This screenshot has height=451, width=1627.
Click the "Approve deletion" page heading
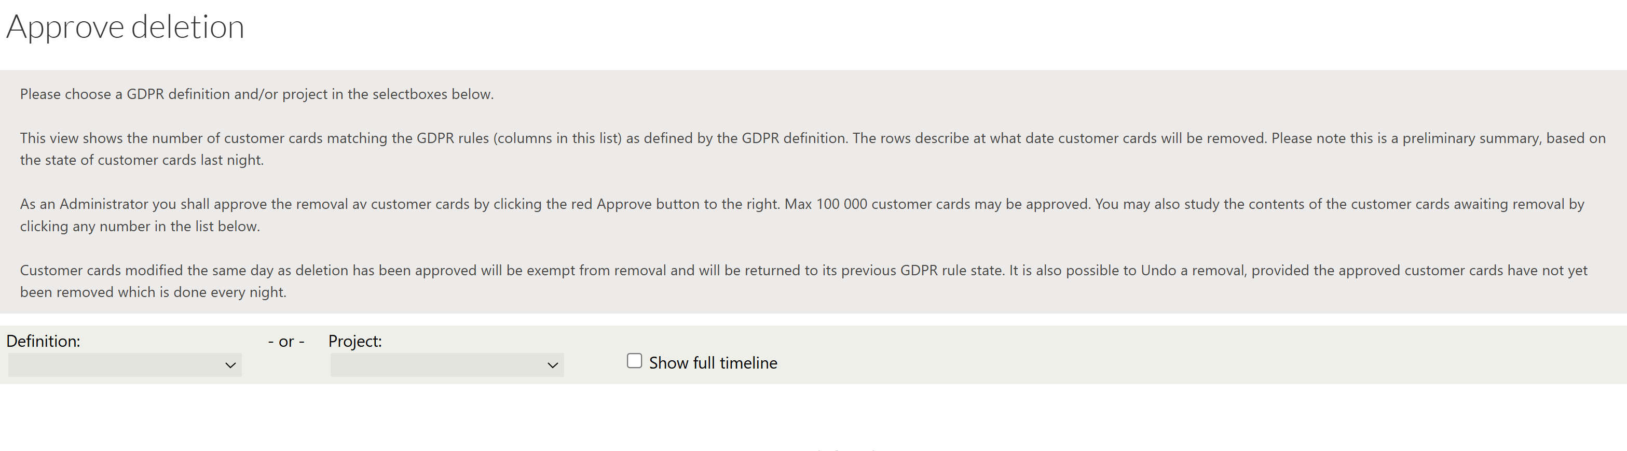125,27
